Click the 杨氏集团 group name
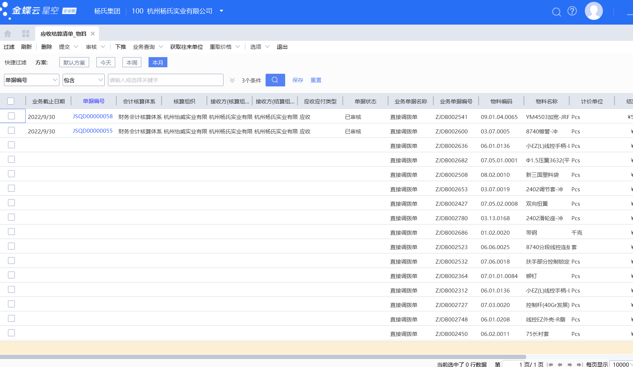The width and height of the screenshot is (633, 367). (x=107, y=11)
